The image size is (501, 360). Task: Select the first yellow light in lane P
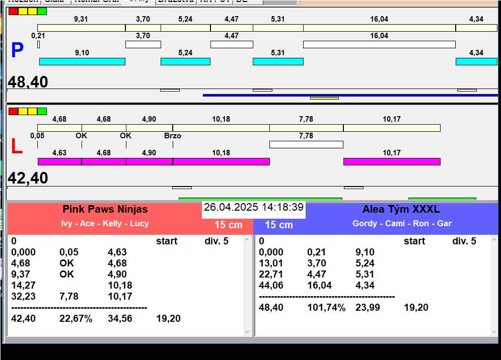pos(23,11)
